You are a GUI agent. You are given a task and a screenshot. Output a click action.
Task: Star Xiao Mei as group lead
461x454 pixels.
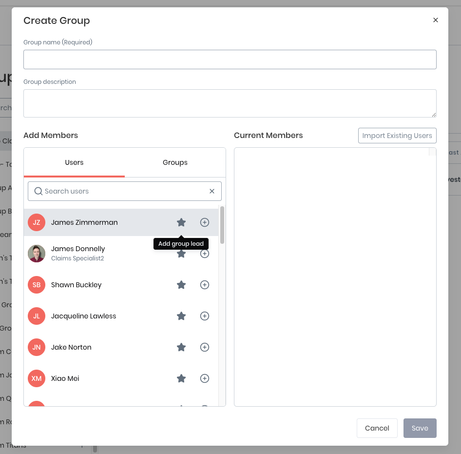click(x=181, y=378)
